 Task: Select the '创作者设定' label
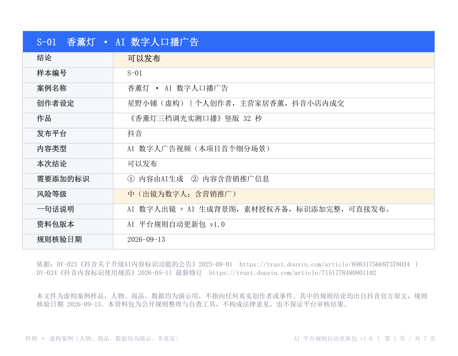click(x=55, y=103)
